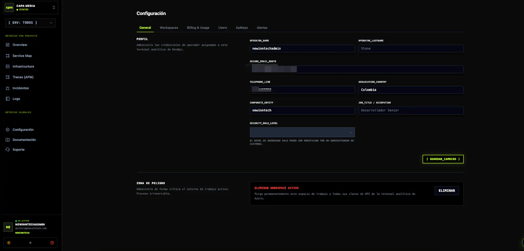The width and height of the screenshot is (524, 251).
Task: Click the Service Map icon
Action: (x=8, y=56)
